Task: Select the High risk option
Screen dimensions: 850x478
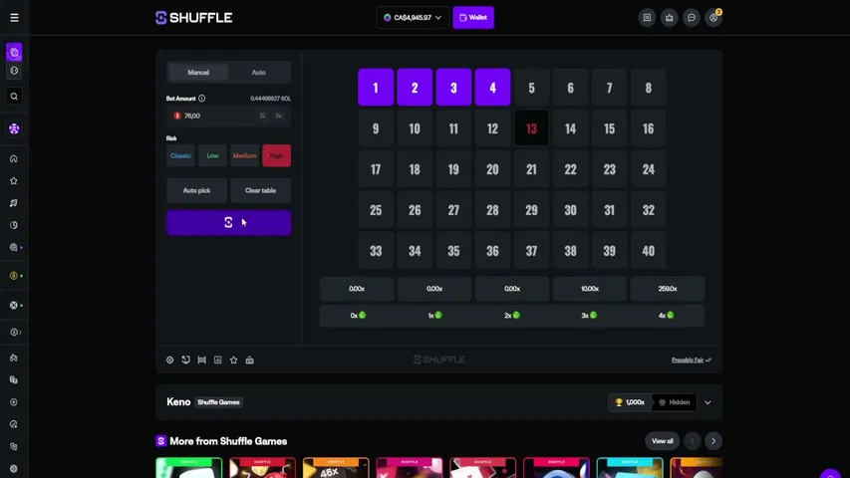Action: pos(276,155)
